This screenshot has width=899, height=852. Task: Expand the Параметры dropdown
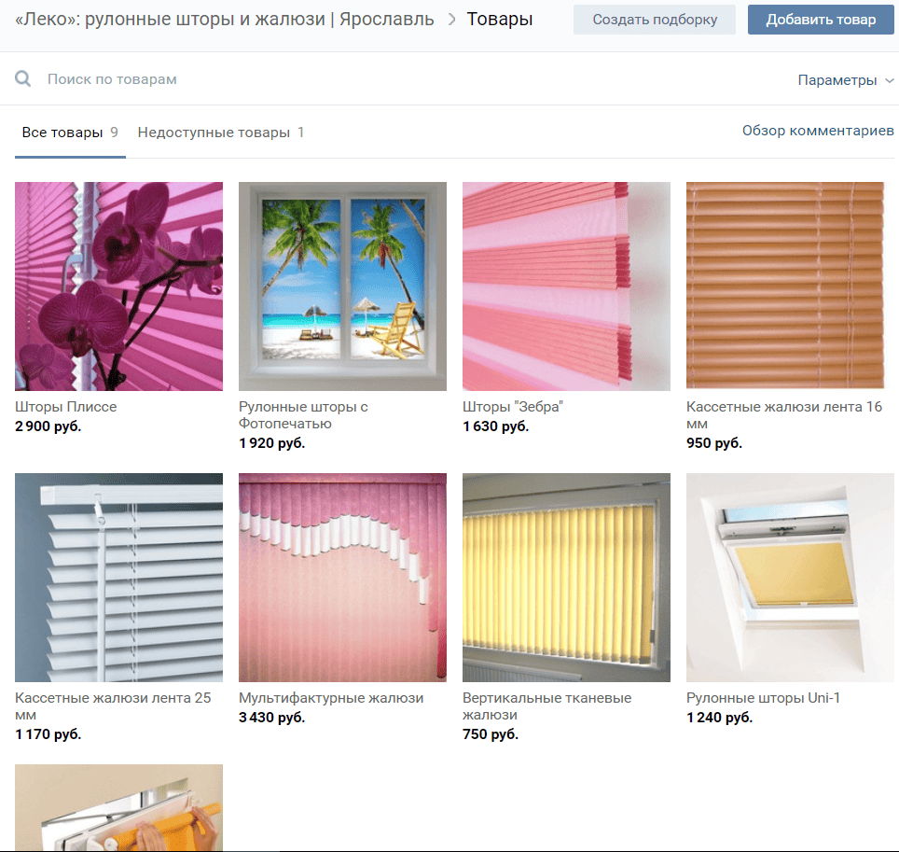pos(845,80)
